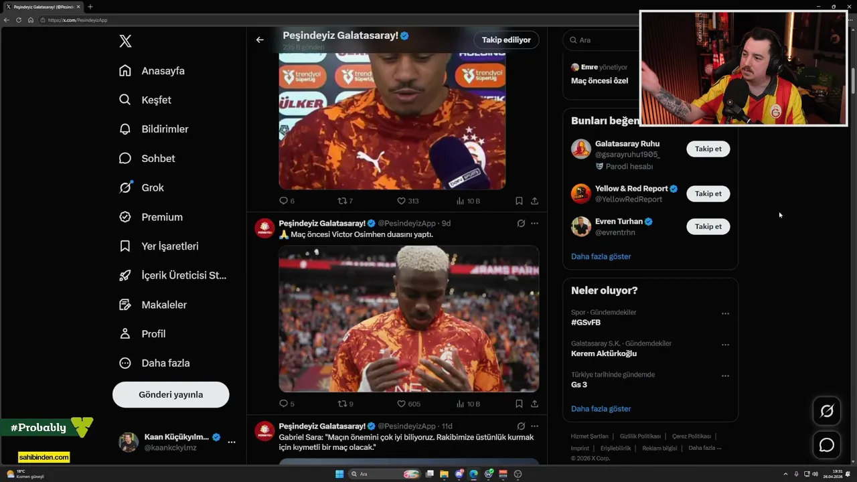857x482 pixels.
Task: Open Microsoft Edge from taskbar
Action: [x=473, y=474]
